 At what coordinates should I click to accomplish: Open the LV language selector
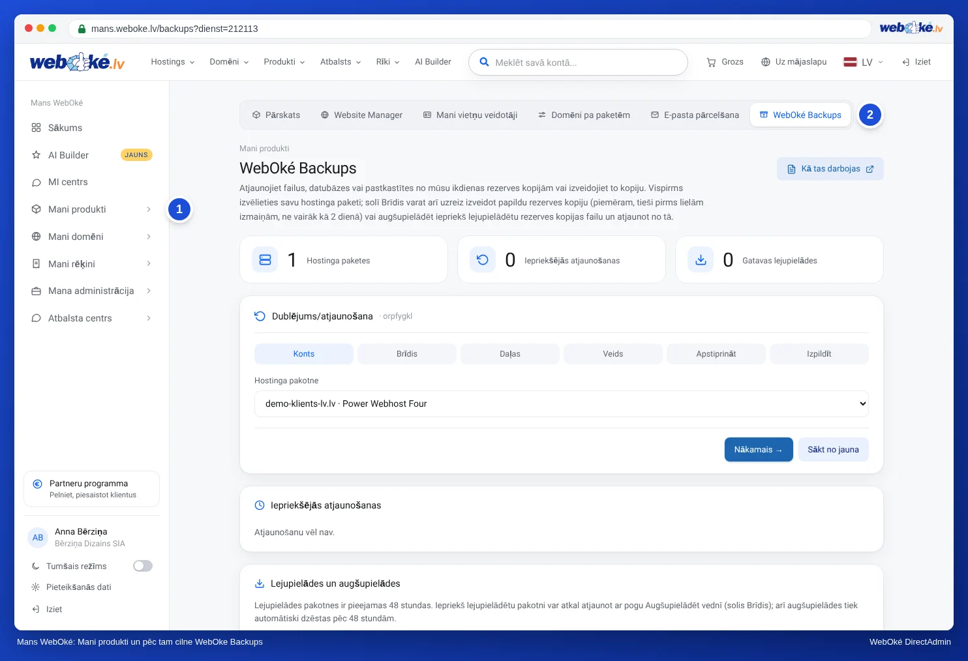[x=864, y=62]
